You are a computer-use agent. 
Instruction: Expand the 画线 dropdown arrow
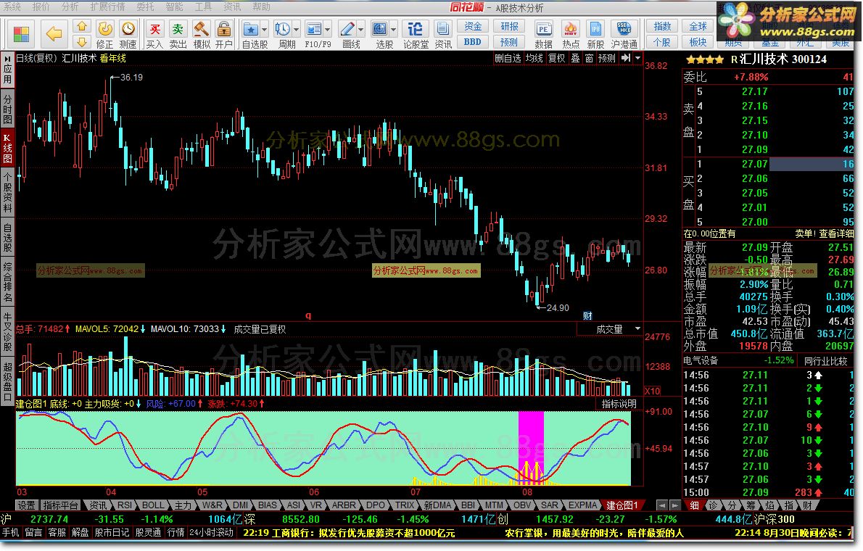click(361, 29)
